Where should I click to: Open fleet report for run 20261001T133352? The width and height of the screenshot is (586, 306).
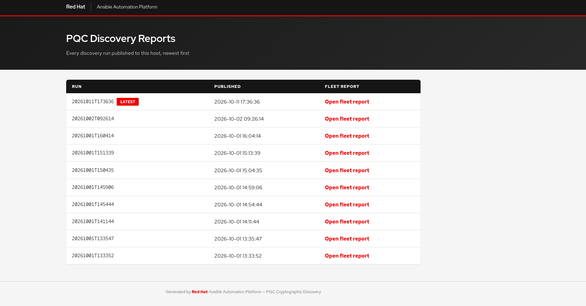(347, 256)
